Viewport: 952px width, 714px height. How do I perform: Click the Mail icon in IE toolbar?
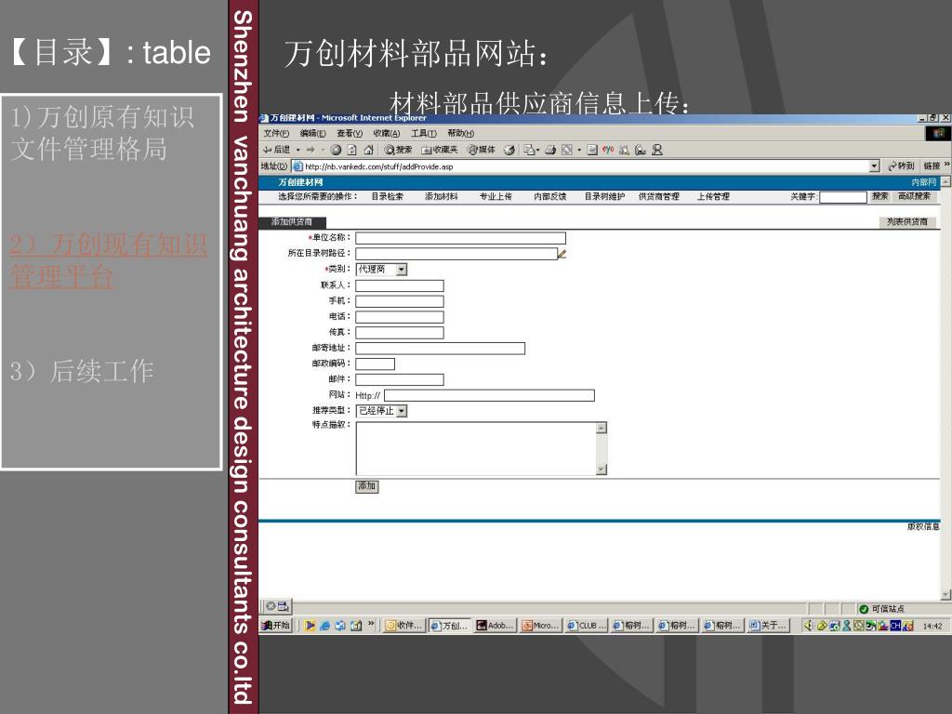click(529, 150)
